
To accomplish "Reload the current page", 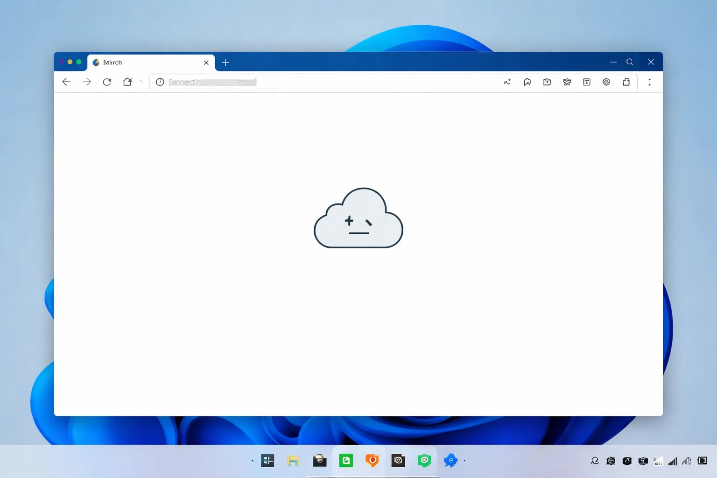I will (x=107, y=82).
